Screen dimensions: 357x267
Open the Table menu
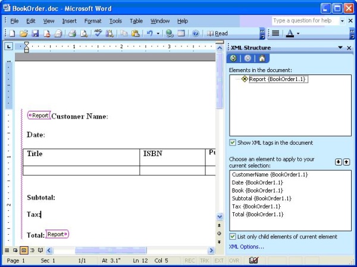click(136, 21)
